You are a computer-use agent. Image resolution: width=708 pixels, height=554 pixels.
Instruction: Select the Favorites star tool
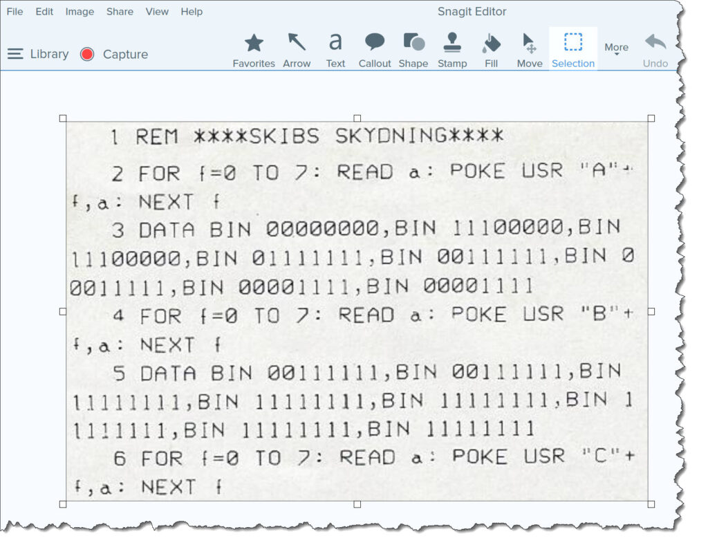pyautogui.click(x=254, y=50)
